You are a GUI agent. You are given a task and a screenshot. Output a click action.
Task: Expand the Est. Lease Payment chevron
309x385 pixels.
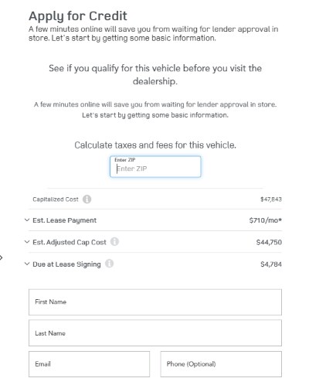27,220
